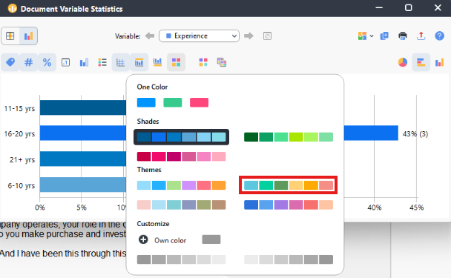Click the Own color label

[x=171, y=240]
